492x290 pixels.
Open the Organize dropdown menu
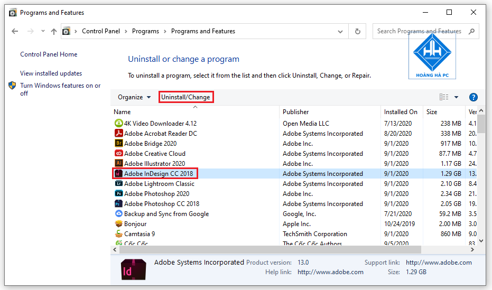tap(134, 97)
